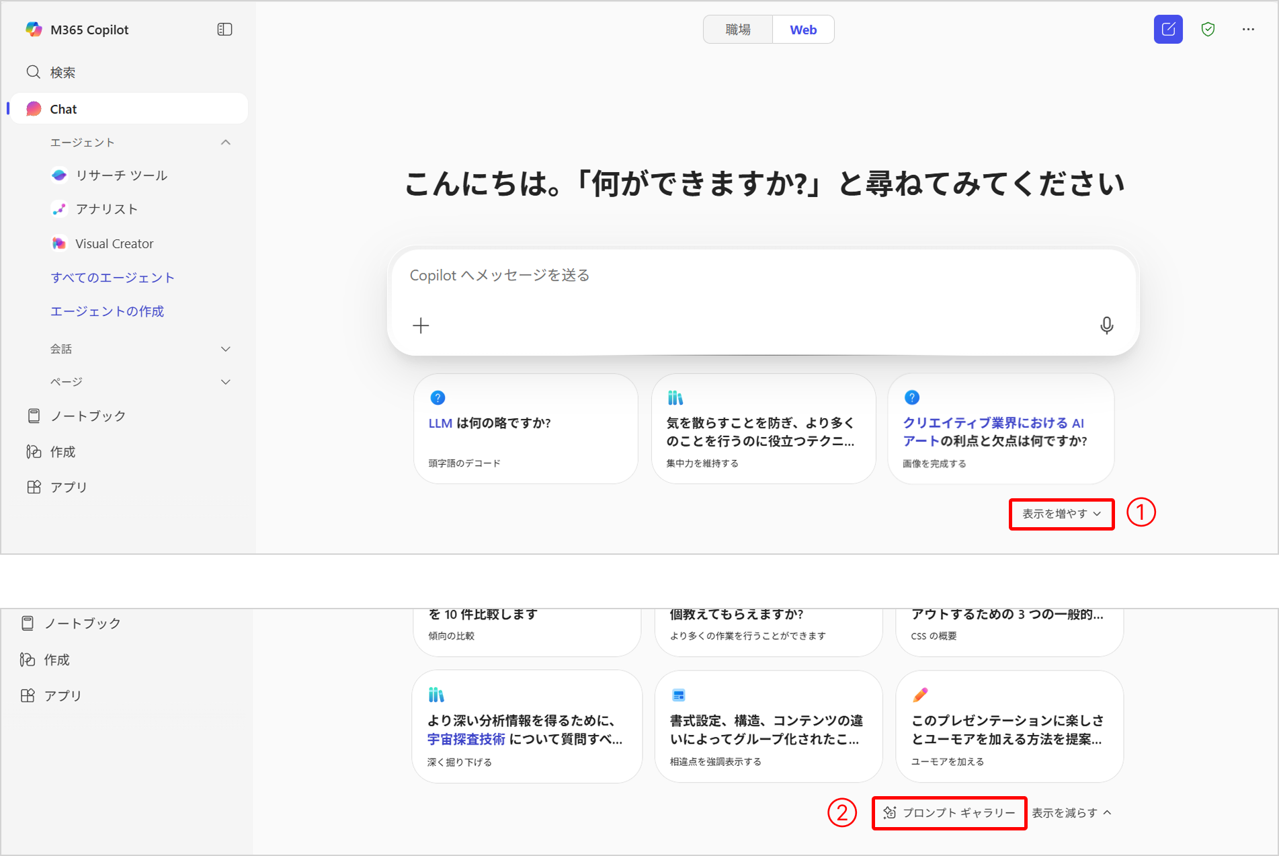
Task: Switch to the 職場 tab
Action: (x=737, y=30)
